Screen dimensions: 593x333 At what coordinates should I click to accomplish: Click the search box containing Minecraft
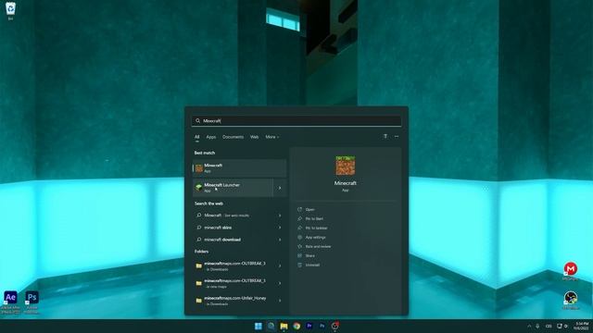(x=296, y=121)
